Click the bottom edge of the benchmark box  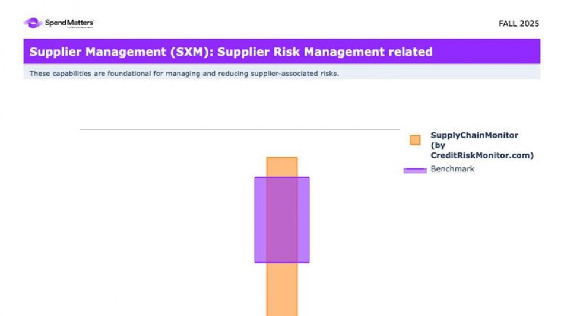(x=282, y=262)
